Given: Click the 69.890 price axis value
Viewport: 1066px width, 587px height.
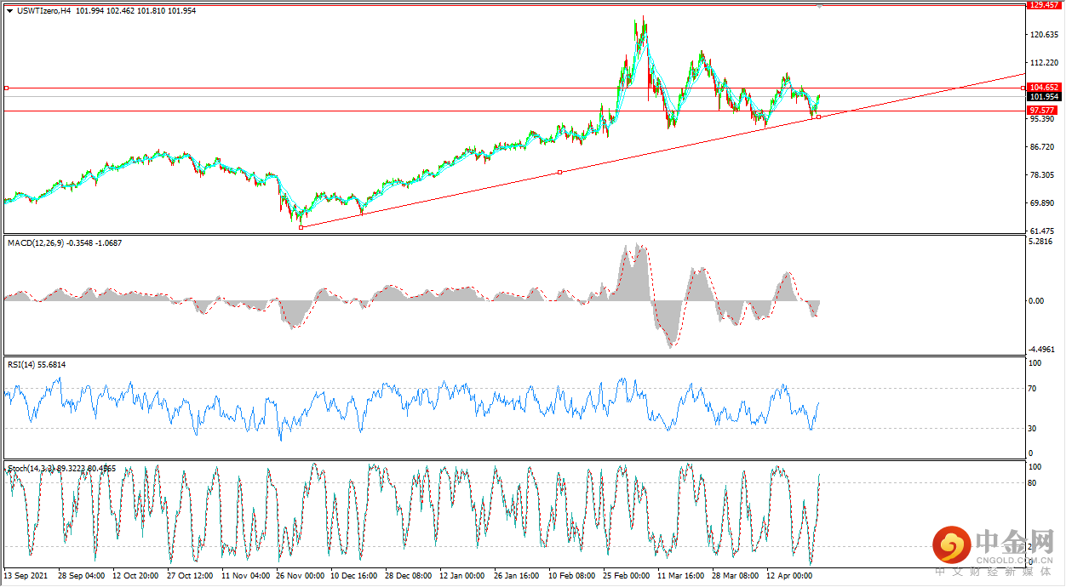Looking at the screenshot, I should pos(1043,203).
